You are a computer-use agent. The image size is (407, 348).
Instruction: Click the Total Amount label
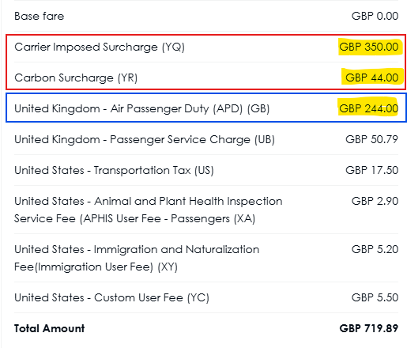(50, 328)
